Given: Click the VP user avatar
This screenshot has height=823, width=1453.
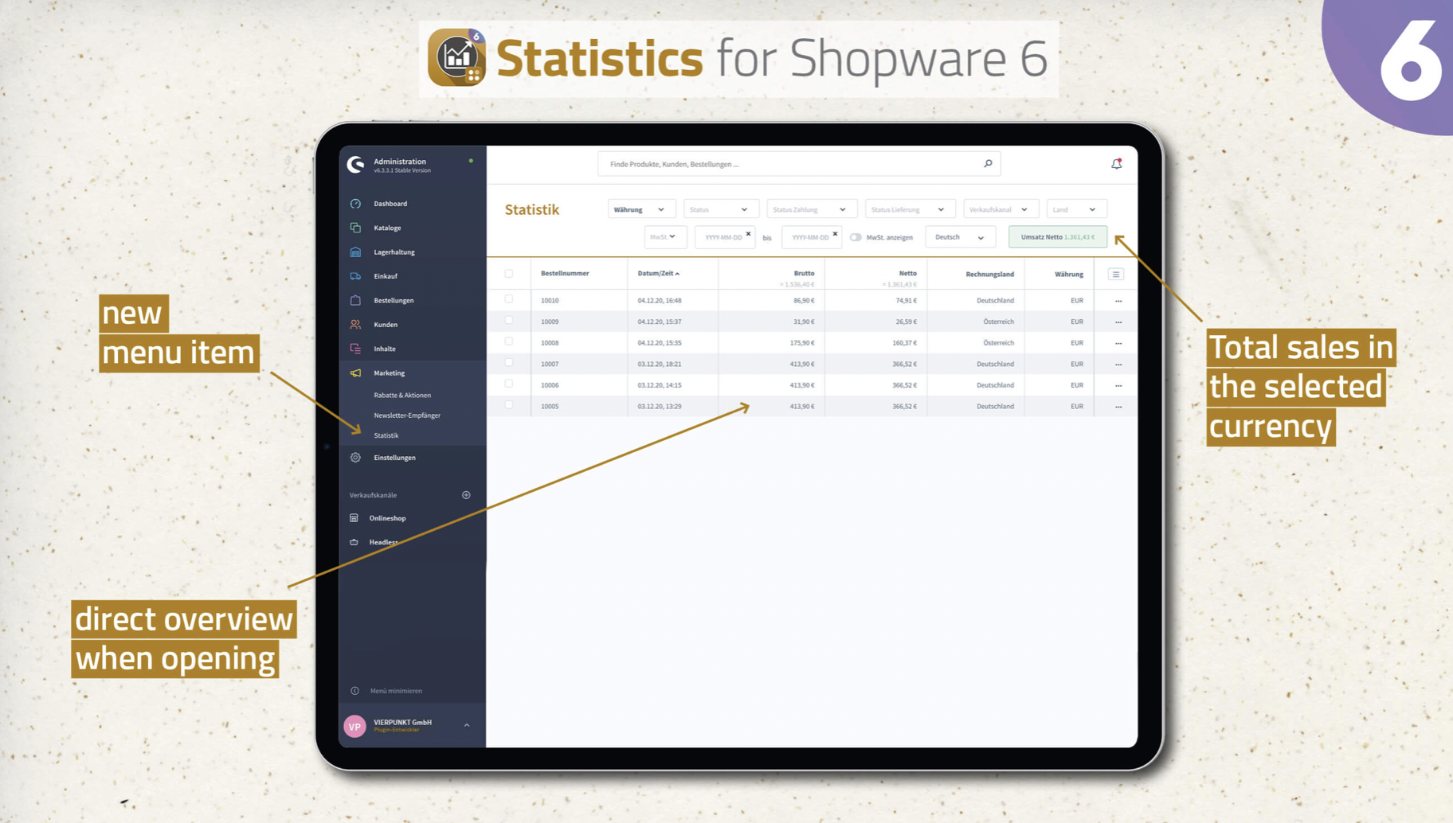Looking at the screenshot, I should pyautogui.click(x=354, y=726).
